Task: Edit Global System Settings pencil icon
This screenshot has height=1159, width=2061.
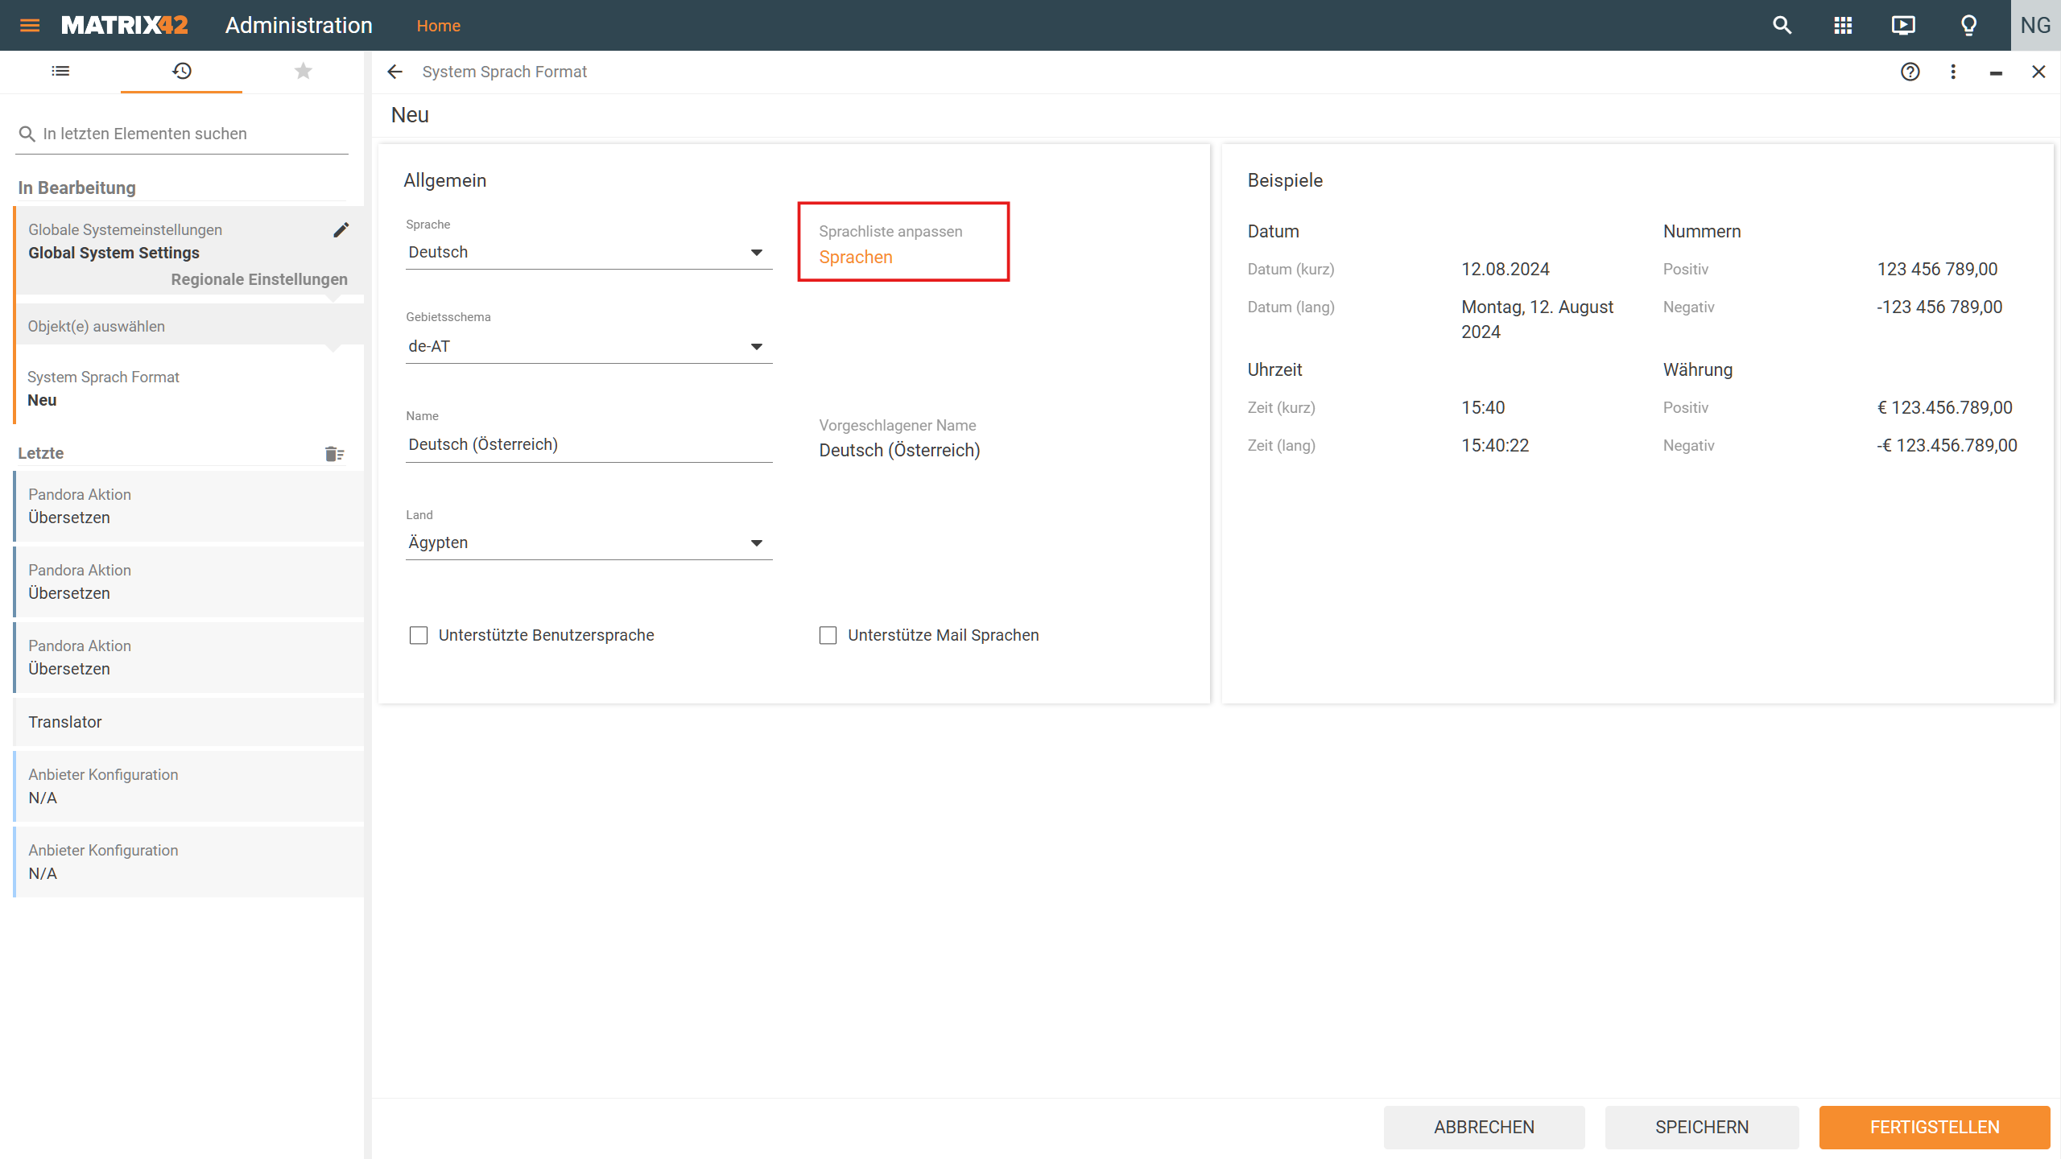Action: (341, 230)
